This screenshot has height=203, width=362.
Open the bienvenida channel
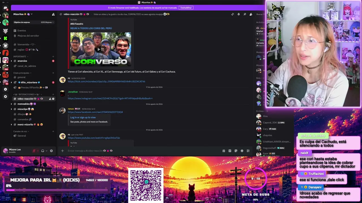click(x=33, y=45)
